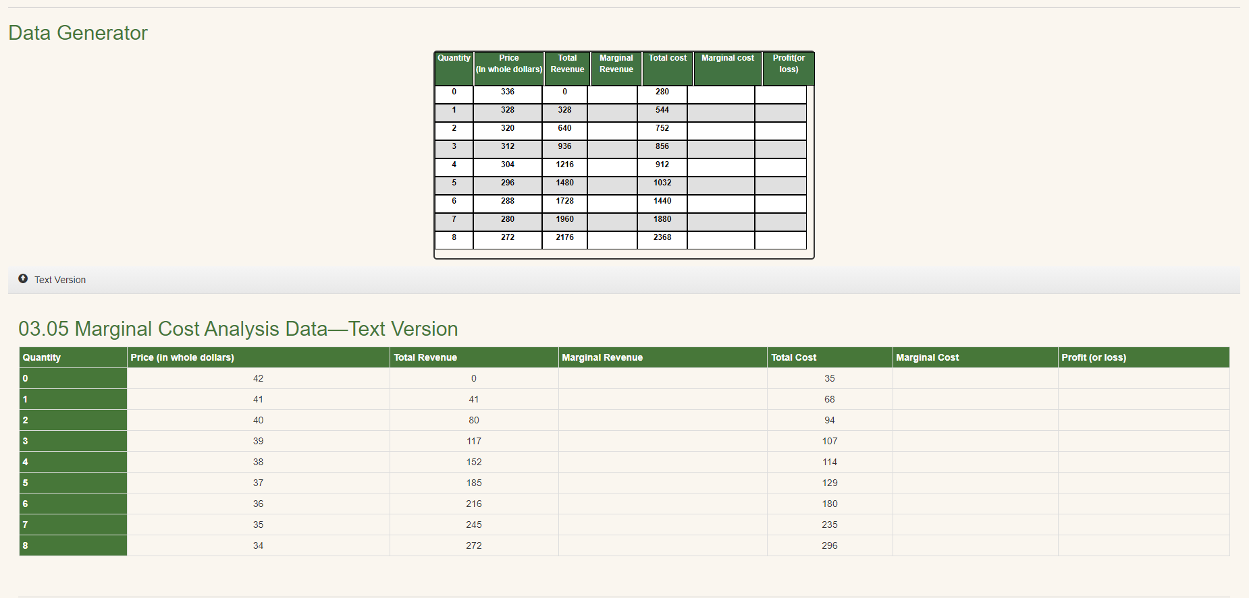Select total revenue 1960 in Data Generator
The height and width of the screenshot is (598, 1249).
[565, 219]
